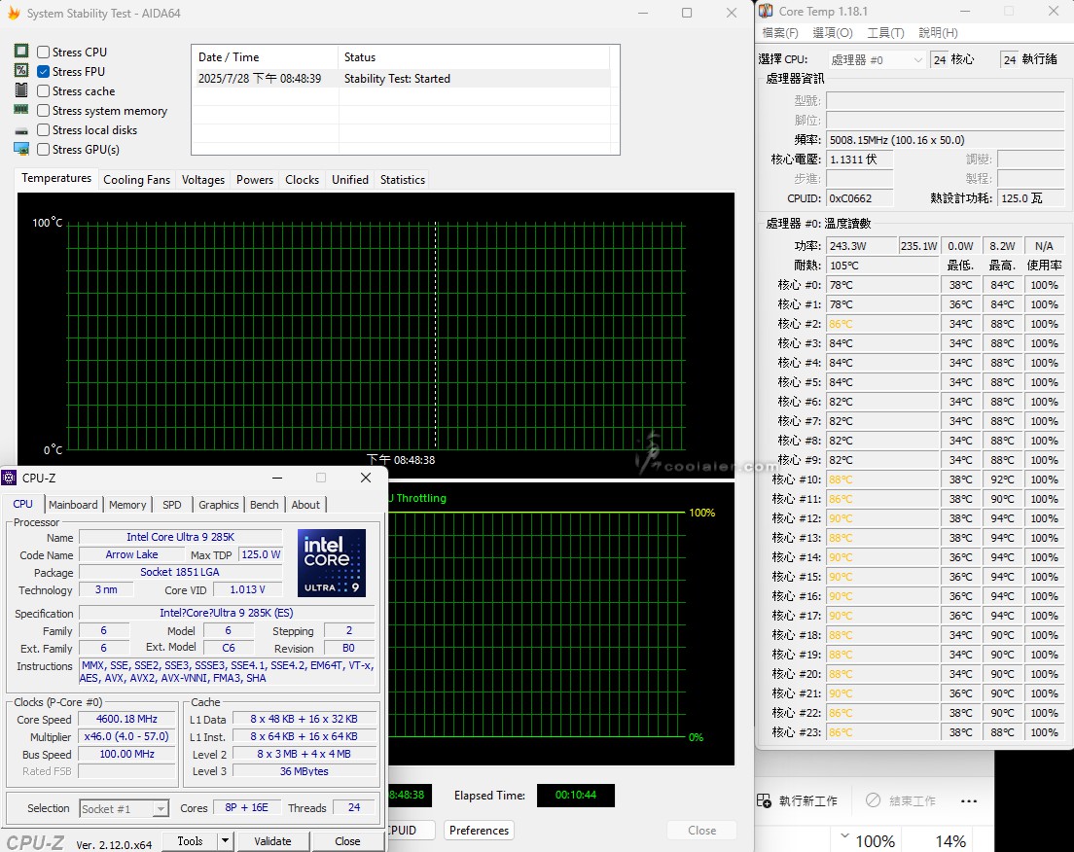Click the Tools button in CPU-Z

(x=190, y=841)
